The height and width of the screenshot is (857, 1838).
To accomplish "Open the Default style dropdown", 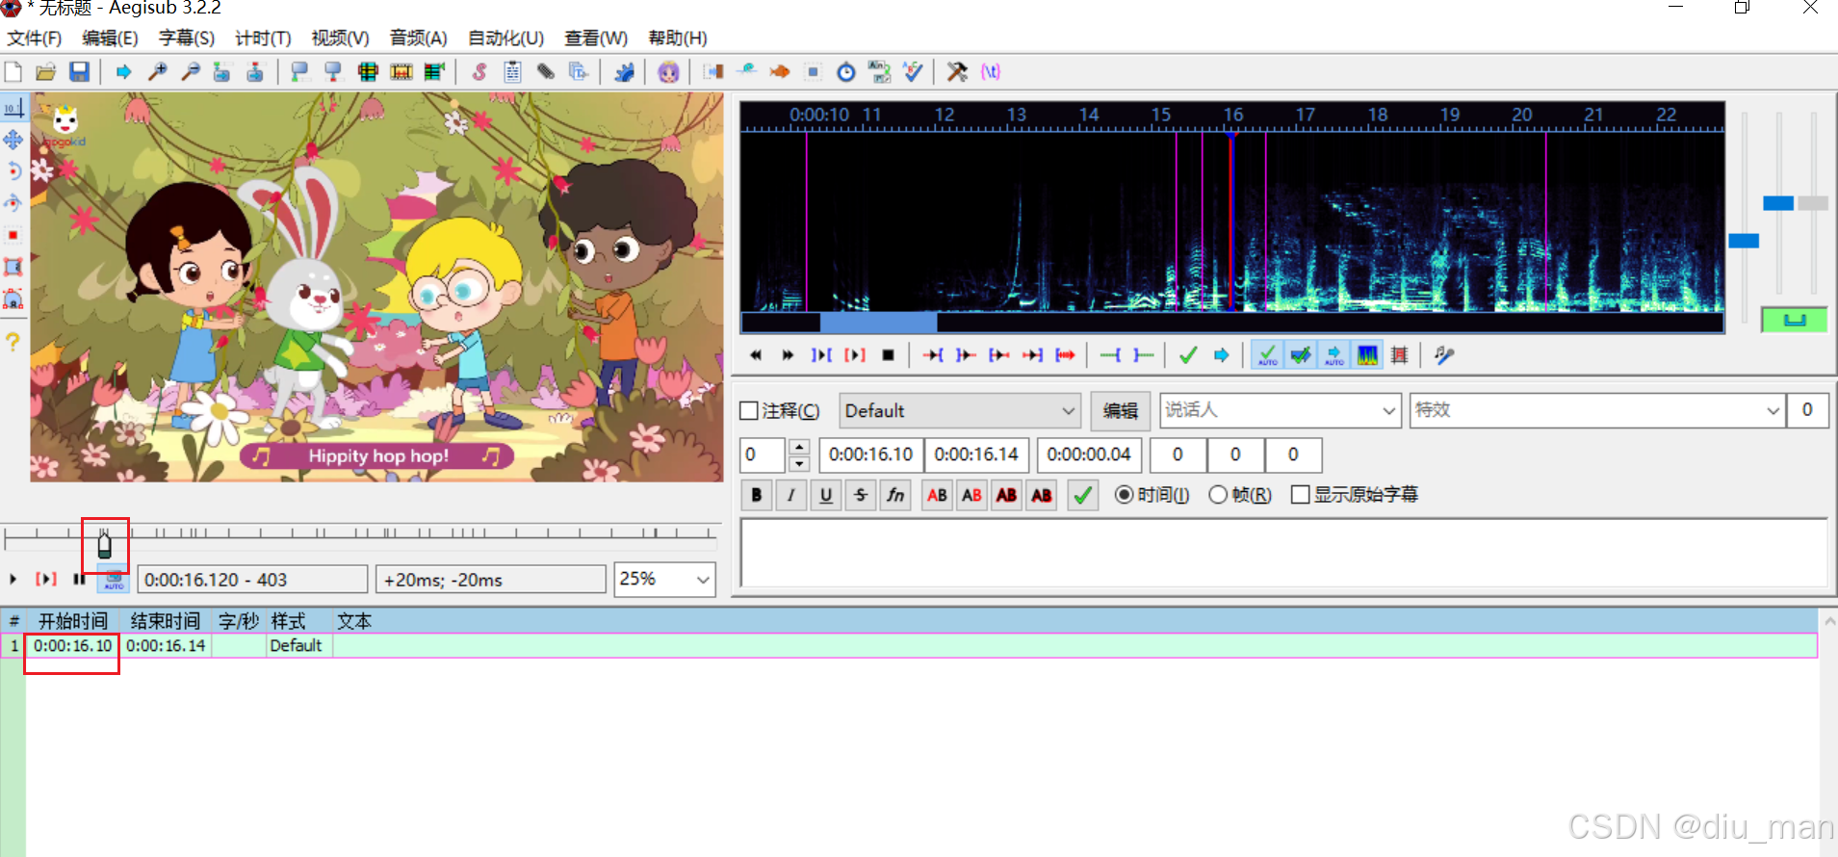I will 960,411.
